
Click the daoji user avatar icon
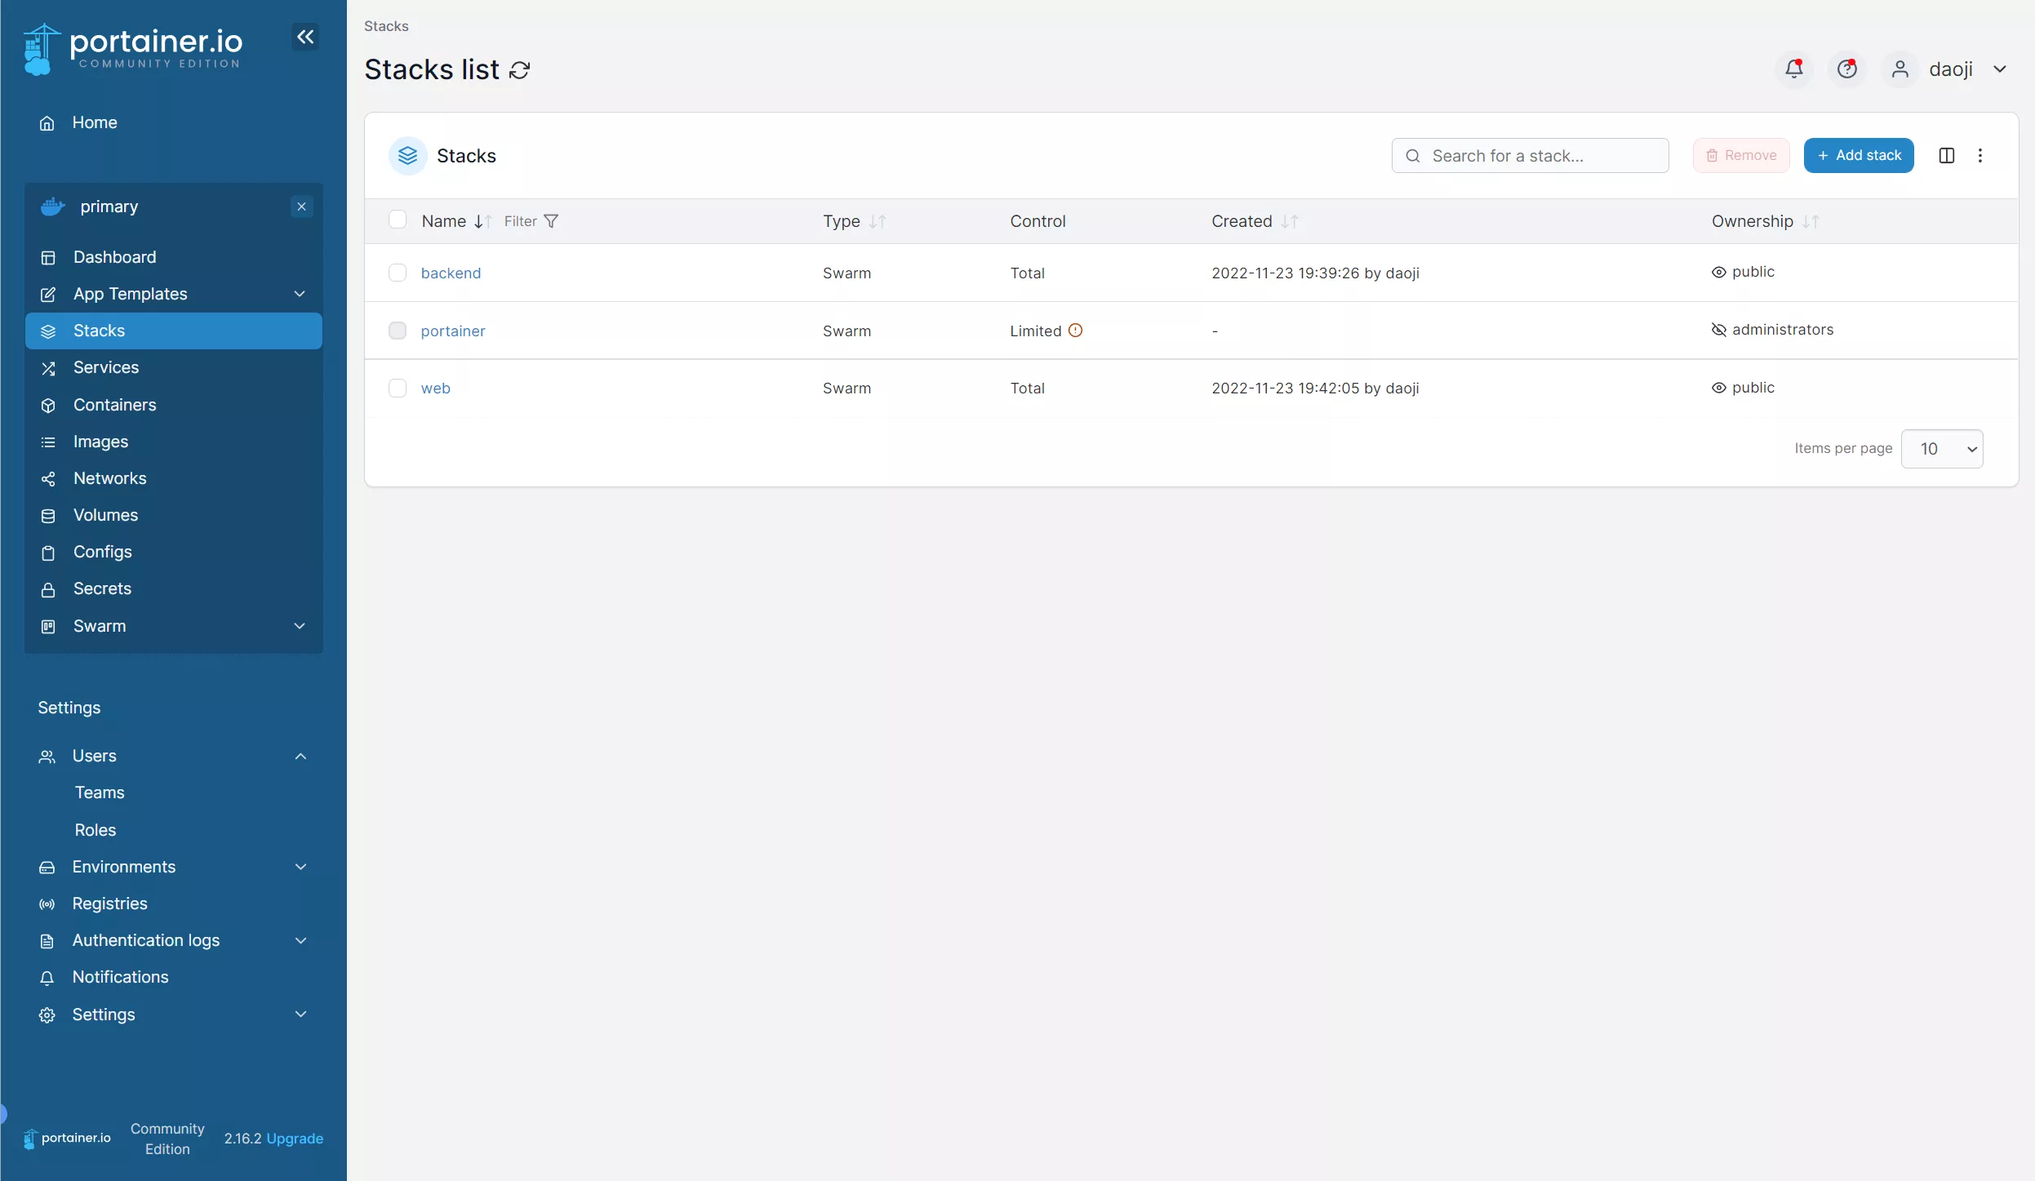pos(1900,69)
